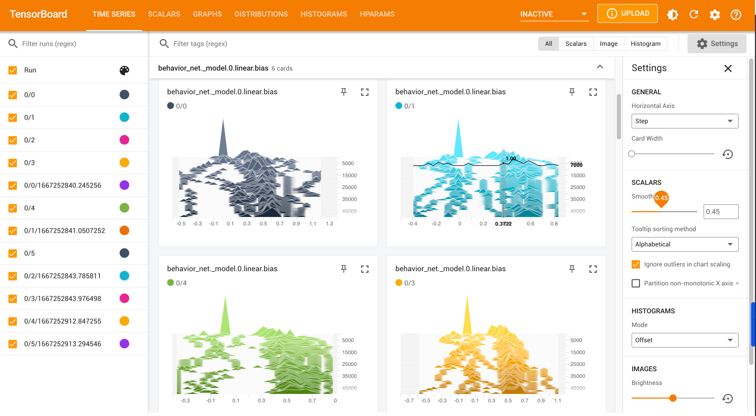
Task: Uncheck run 0/4
Action: [x=13, y=209]
